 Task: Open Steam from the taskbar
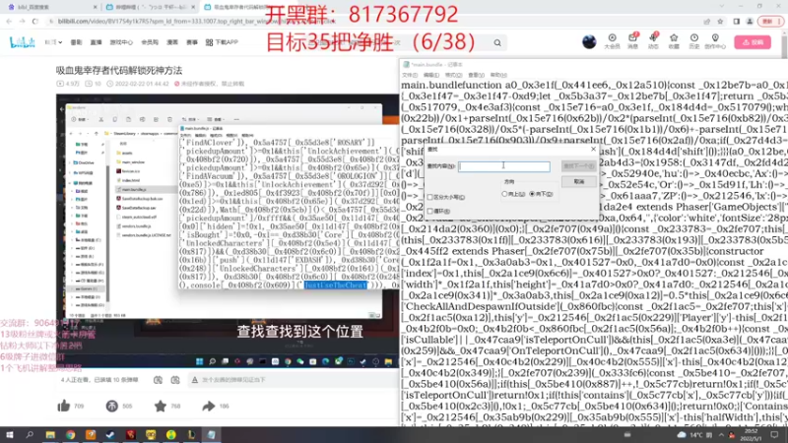point(110,435)
